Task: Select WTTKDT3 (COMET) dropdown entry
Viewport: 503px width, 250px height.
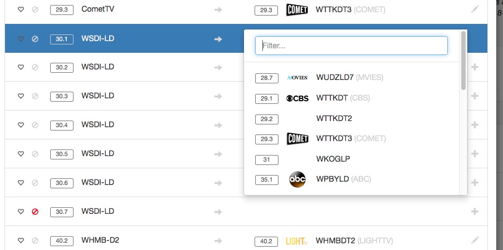Action: pos(350,138)
